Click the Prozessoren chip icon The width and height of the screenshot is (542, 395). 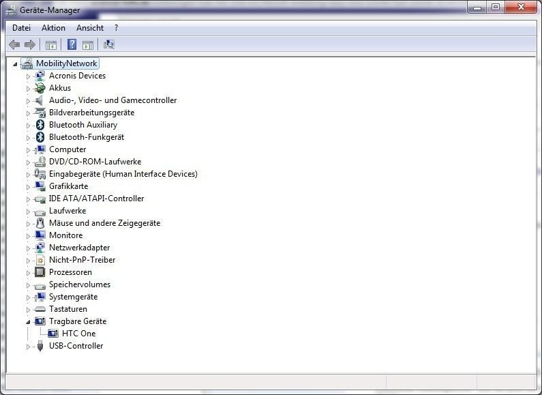click(40, 272)
